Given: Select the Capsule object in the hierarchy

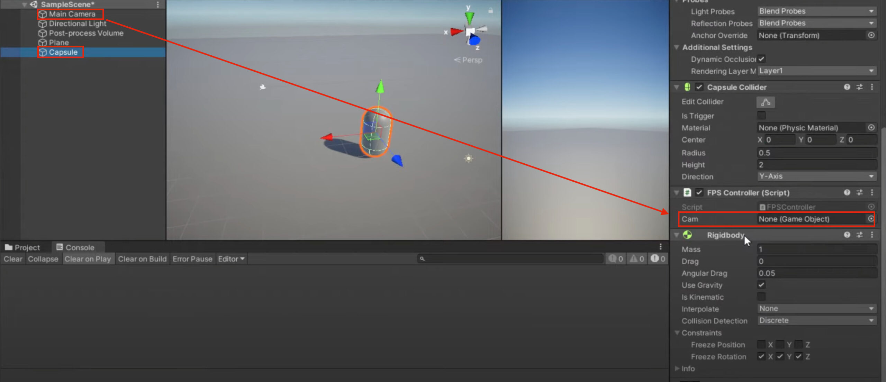Looking at the screenshot, I should (63, 52).
